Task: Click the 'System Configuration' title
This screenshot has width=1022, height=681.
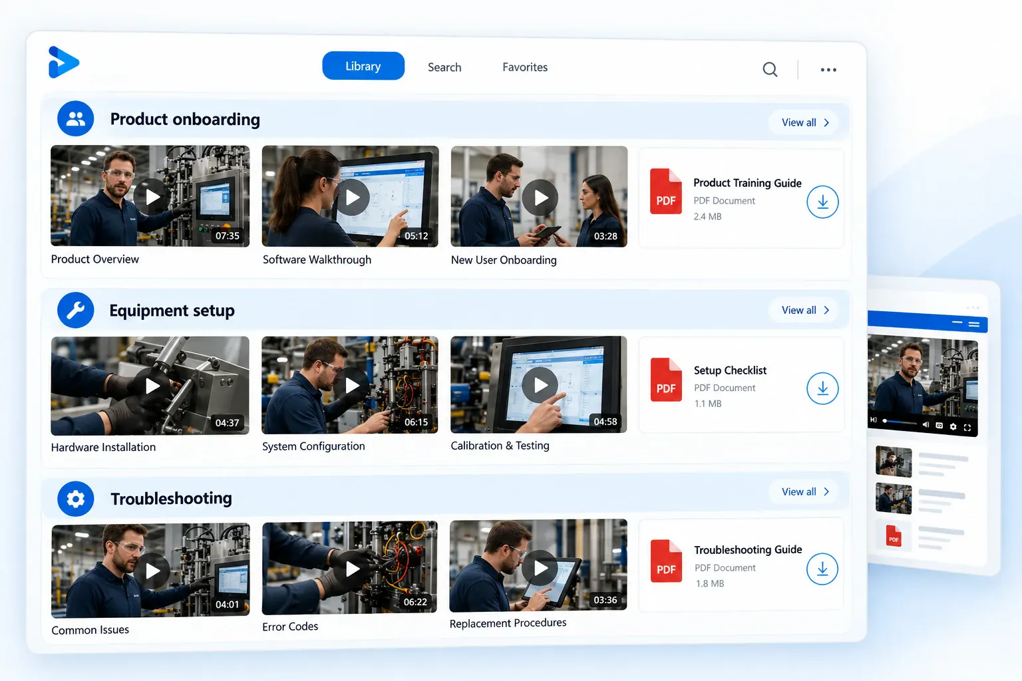Action: click(313, 446)
